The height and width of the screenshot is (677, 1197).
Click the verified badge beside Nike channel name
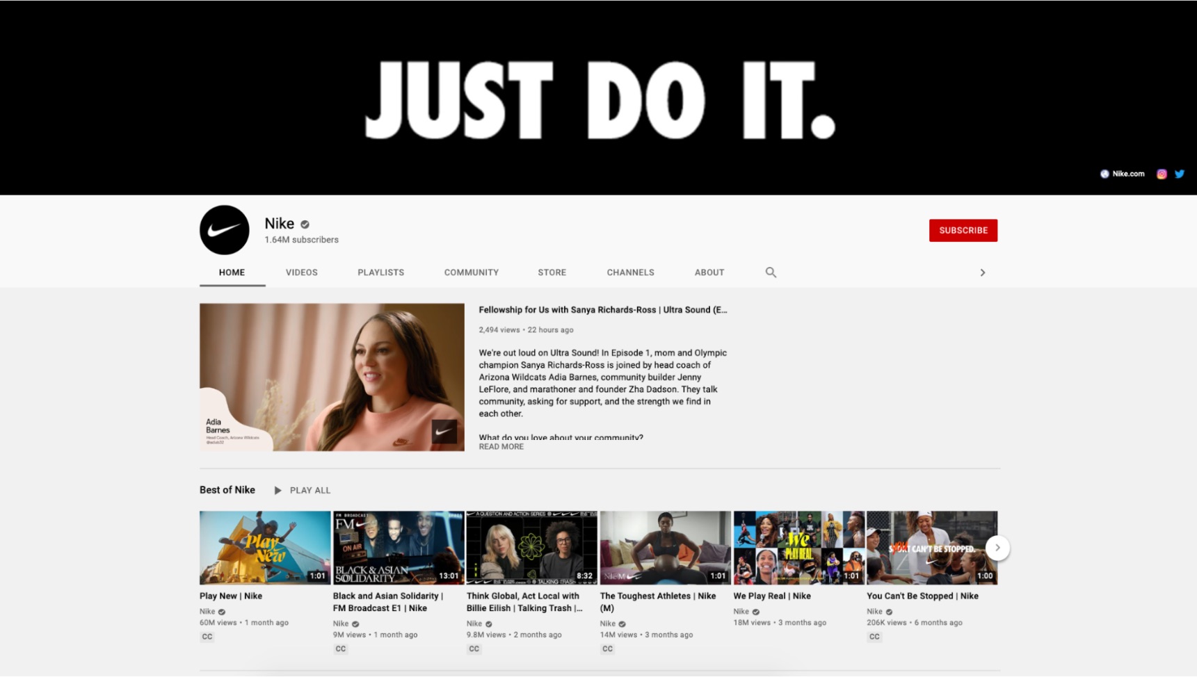pos(305,224)
